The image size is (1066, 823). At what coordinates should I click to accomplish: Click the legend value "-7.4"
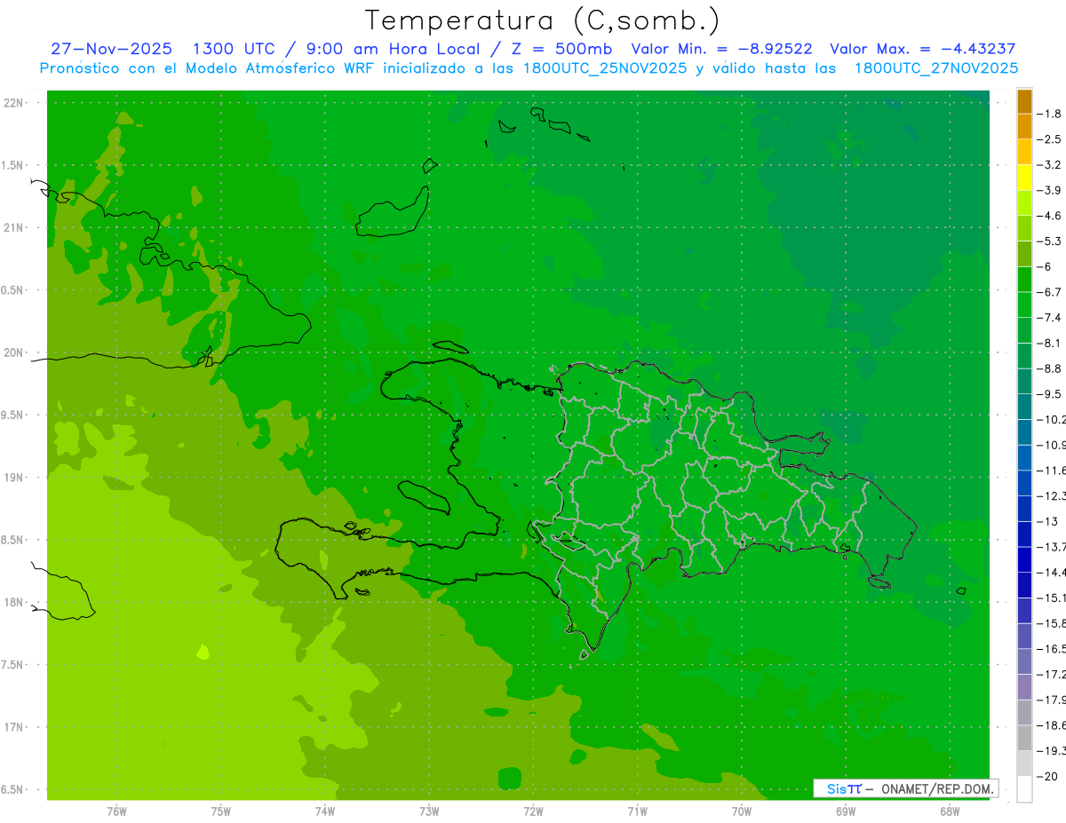tap(1050, 317)
